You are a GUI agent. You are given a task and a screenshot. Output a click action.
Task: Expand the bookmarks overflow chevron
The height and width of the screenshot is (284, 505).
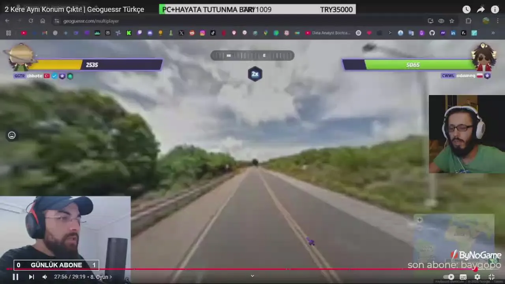[x=493, y=33]
